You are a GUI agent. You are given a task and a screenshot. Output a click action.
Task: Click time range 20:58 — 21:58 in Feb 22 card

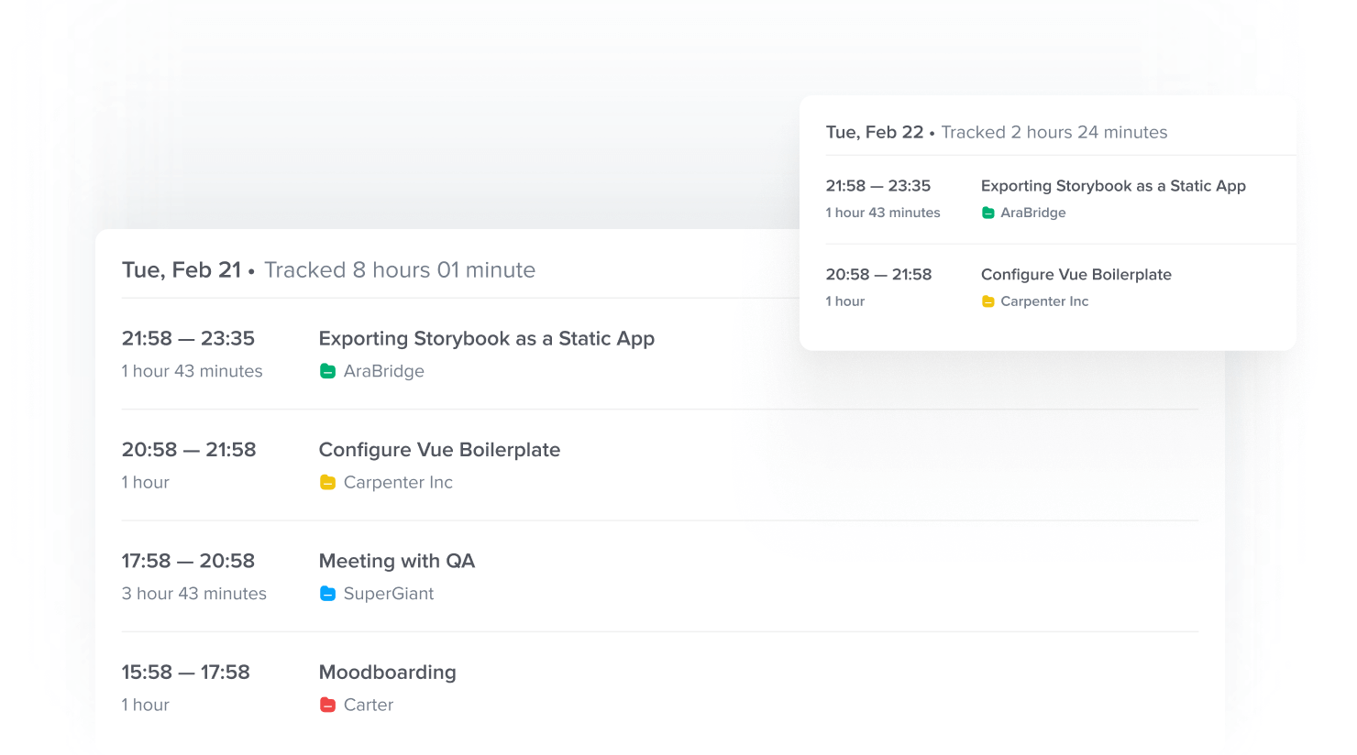click(879, 275)
